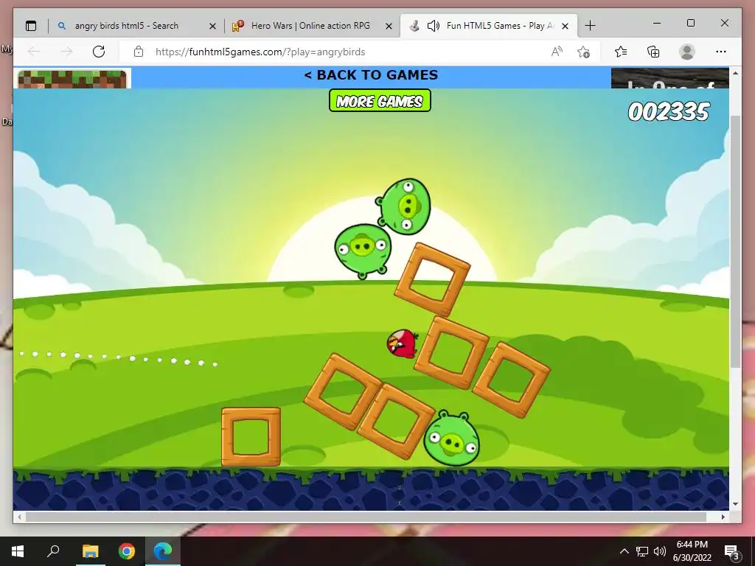
Task: Show hidden system tray icons
Action: pyautogui.click(x=624, y=551)
